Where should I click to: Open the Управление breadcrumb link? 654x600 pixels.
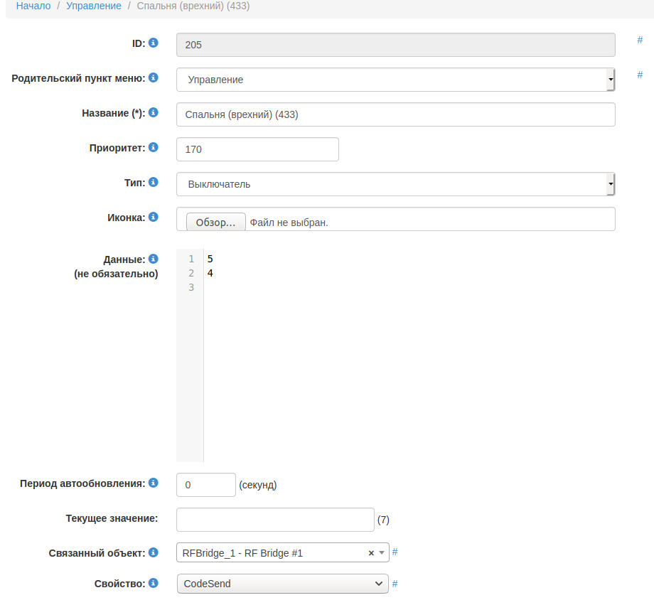pyautogui.click(x=94, y=6)
